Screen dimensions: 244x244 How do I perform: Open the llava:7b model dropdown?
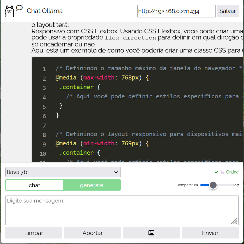click(63, 172)
